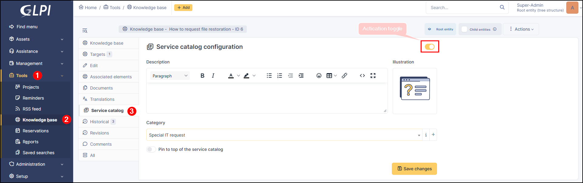Screen dimensions: 583x183
Task: Click the insert link icon
Action: (344, 76)
